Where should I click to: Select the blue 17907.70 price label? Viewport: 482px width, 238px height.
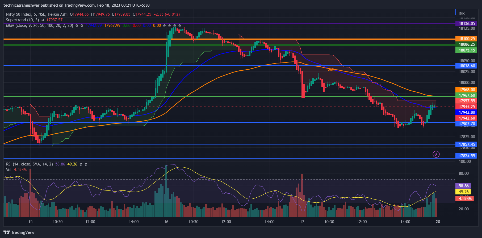pyautogui.click(x=466, y=124)
